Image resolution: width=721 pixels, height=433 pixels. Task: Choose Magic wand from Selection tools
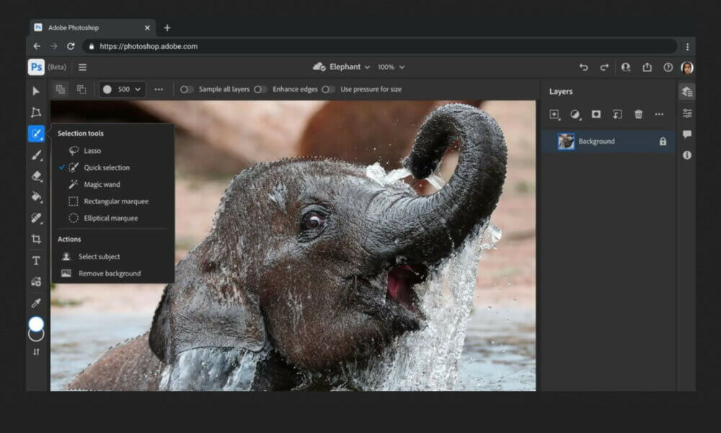102,185
